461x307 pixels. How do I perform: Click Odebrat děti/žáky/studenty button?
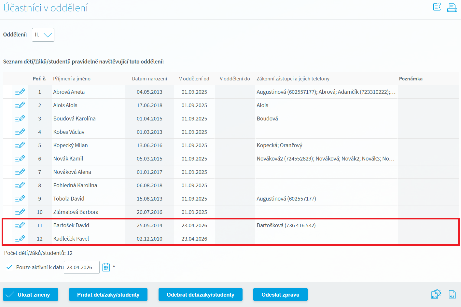(x=200, y=295)
